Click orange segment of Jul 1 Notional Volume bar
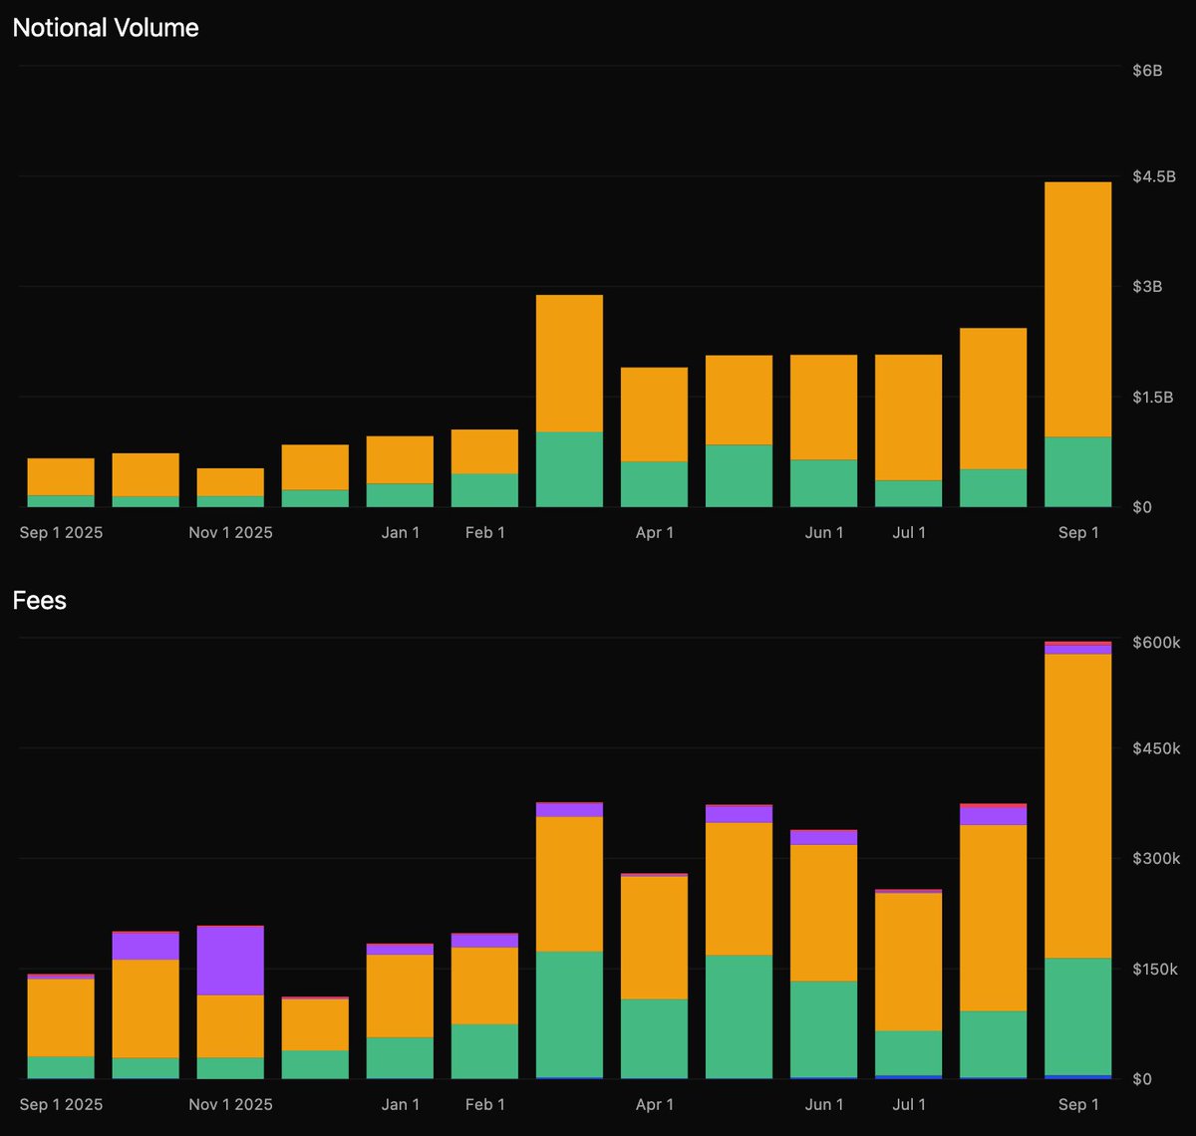This screenshot has width=1196, height=1136. click(x=908, y=418)
